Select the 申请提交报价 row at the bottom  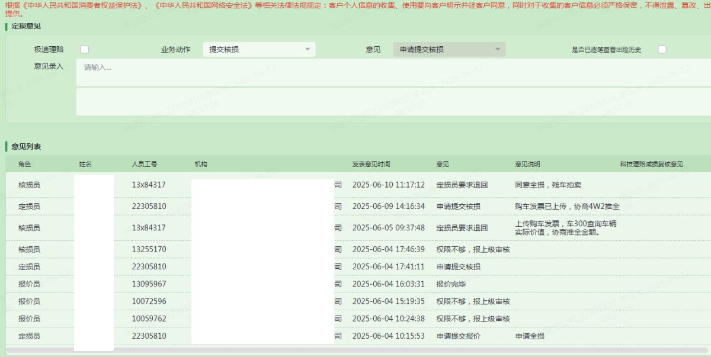tap(458, 336)
